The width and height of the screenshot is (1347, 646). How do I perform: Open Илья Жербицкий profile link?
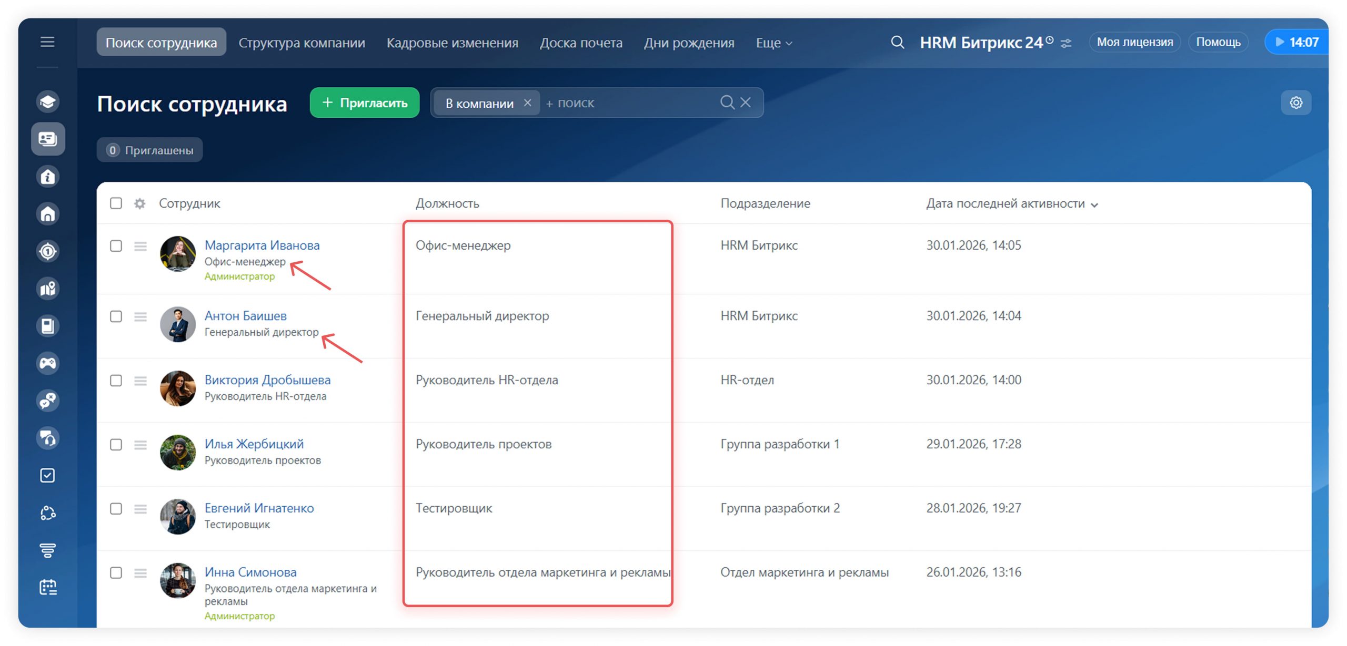click(254, 444)
